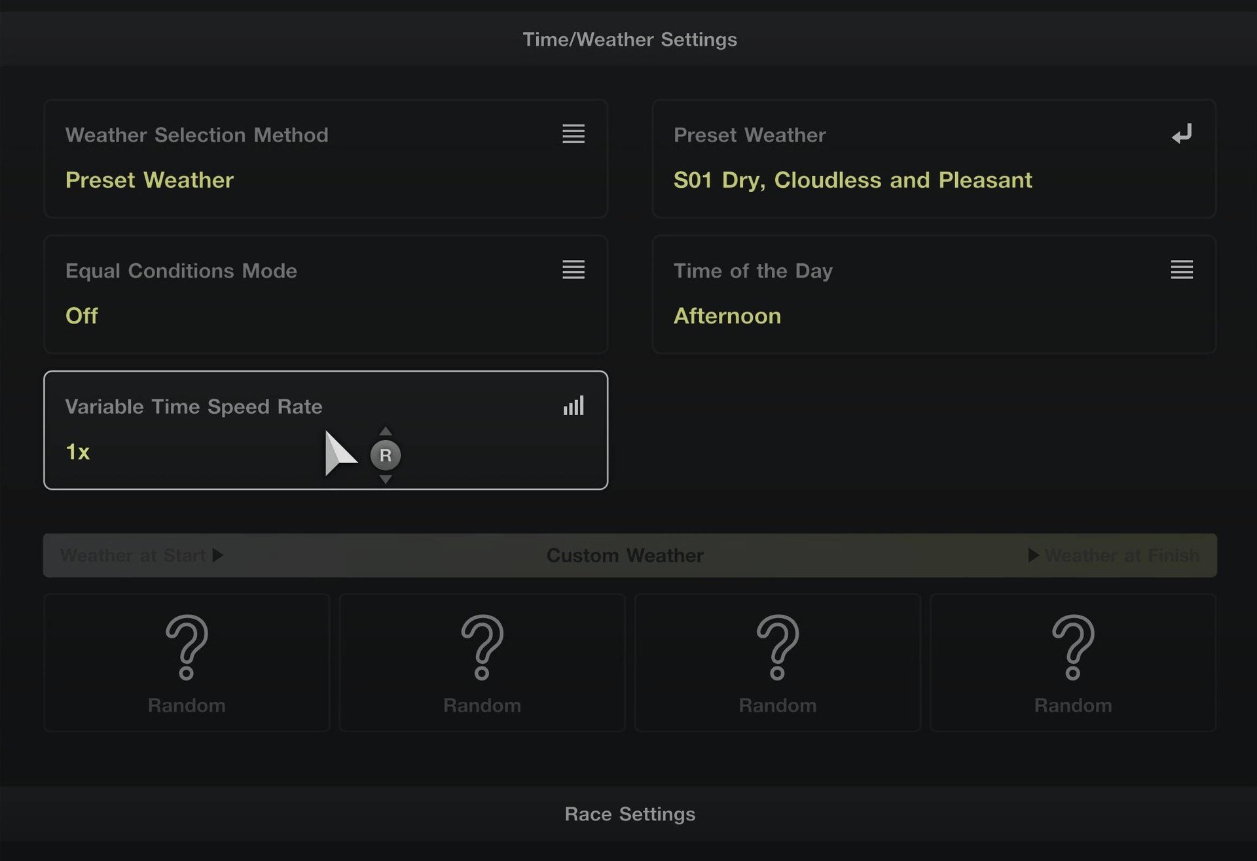Click the Time/Weather Settings header title
1257x861 pixels.
tap(629, 39)
